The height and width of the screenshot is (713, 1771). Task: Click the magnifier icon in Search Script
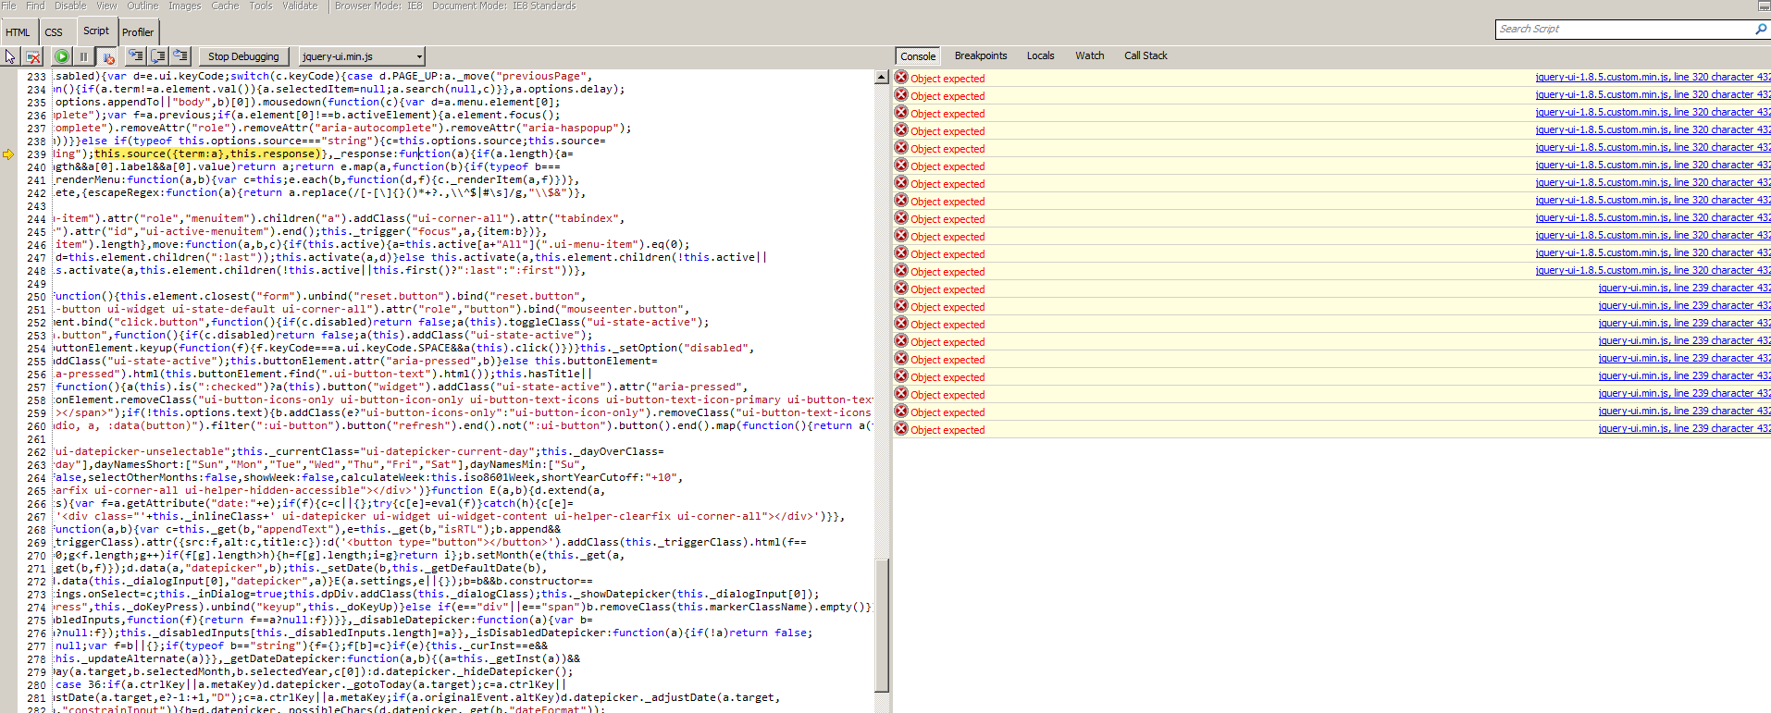coord(1761,30)
